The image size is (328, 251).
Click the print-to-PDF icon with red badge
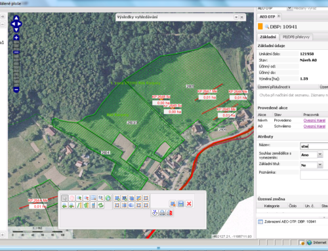169,213
